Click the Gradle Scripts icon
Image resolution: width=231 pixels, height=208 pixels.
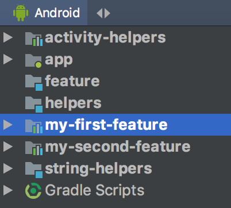coord(33,191)
